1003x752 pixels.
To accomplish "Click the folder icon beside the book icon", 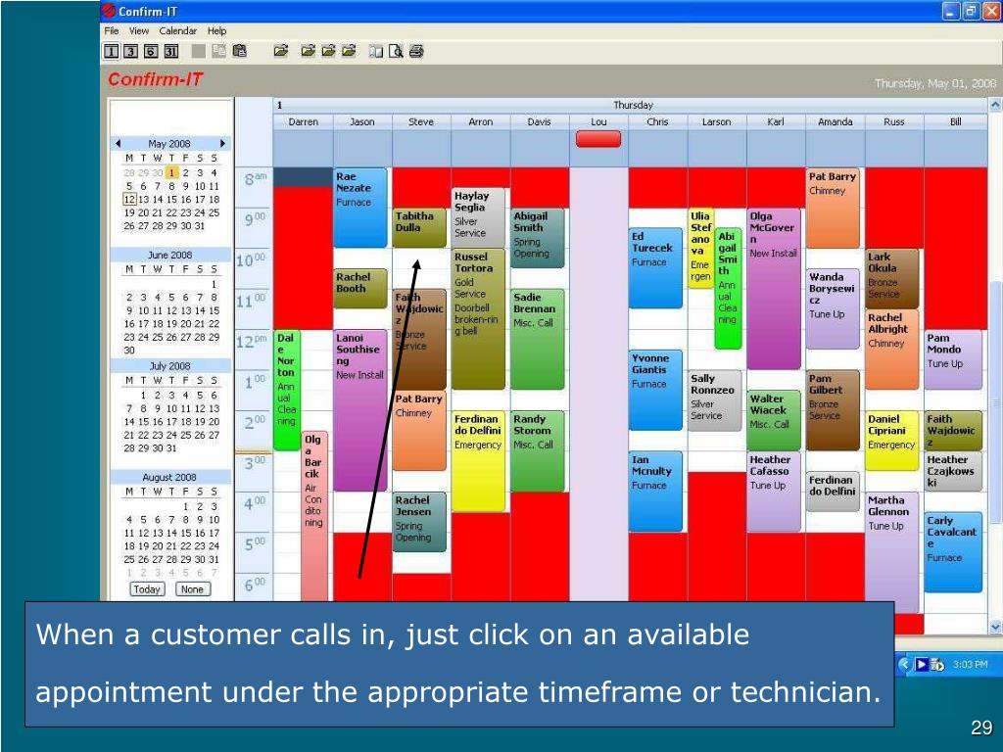I will click(x=349, y=51).
